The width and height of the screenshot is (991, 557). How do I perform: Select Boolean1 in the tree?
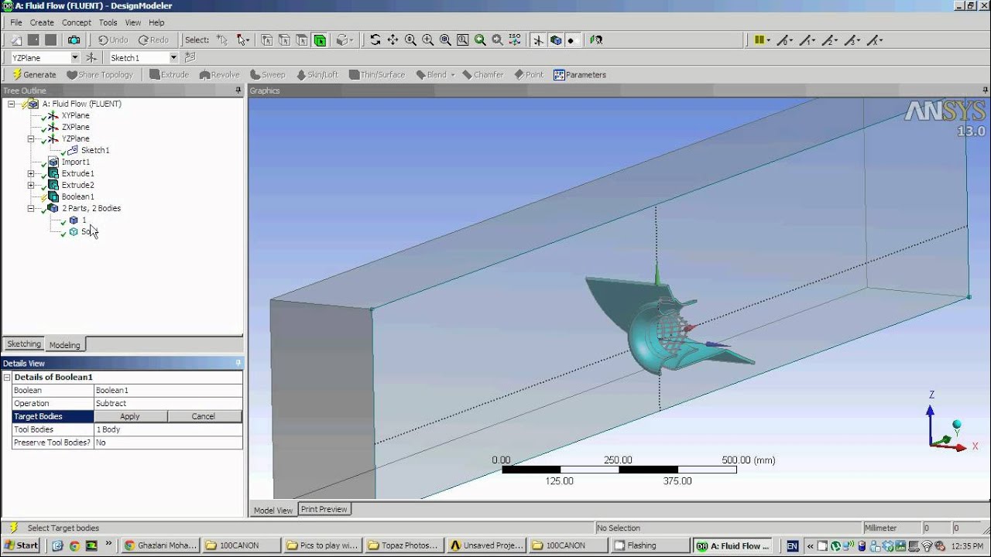click(77, 197)
